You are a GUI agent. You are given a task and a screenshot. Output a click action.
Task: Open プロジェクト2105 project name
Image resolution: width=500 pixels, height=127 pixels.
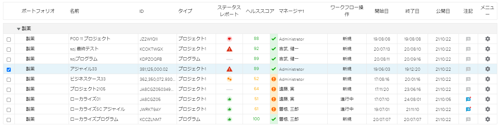87,89
